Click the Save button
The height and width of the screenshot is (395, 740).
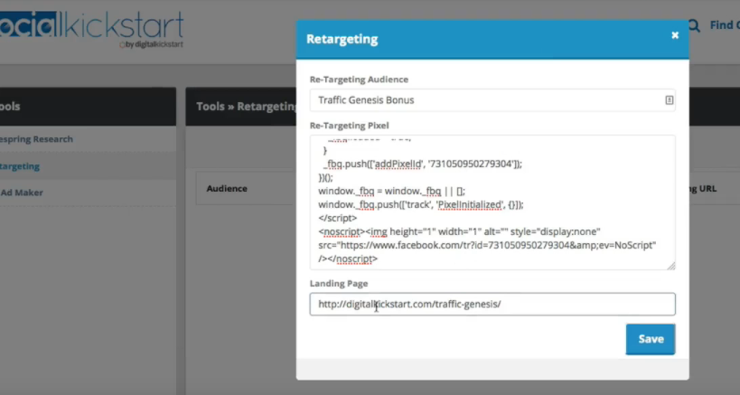[651, 339]
